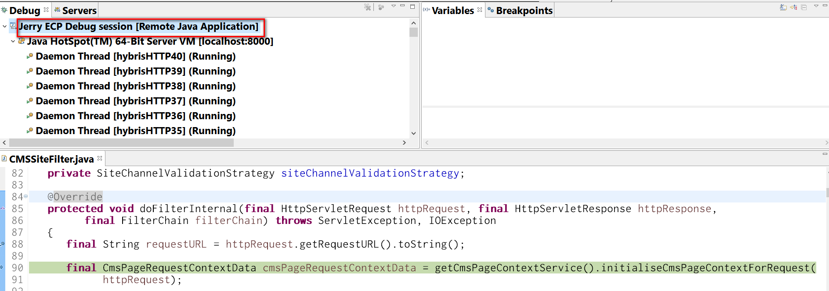829x291 pixels.
Task: Switch to the Breakpoints tab
Action: 520,11
